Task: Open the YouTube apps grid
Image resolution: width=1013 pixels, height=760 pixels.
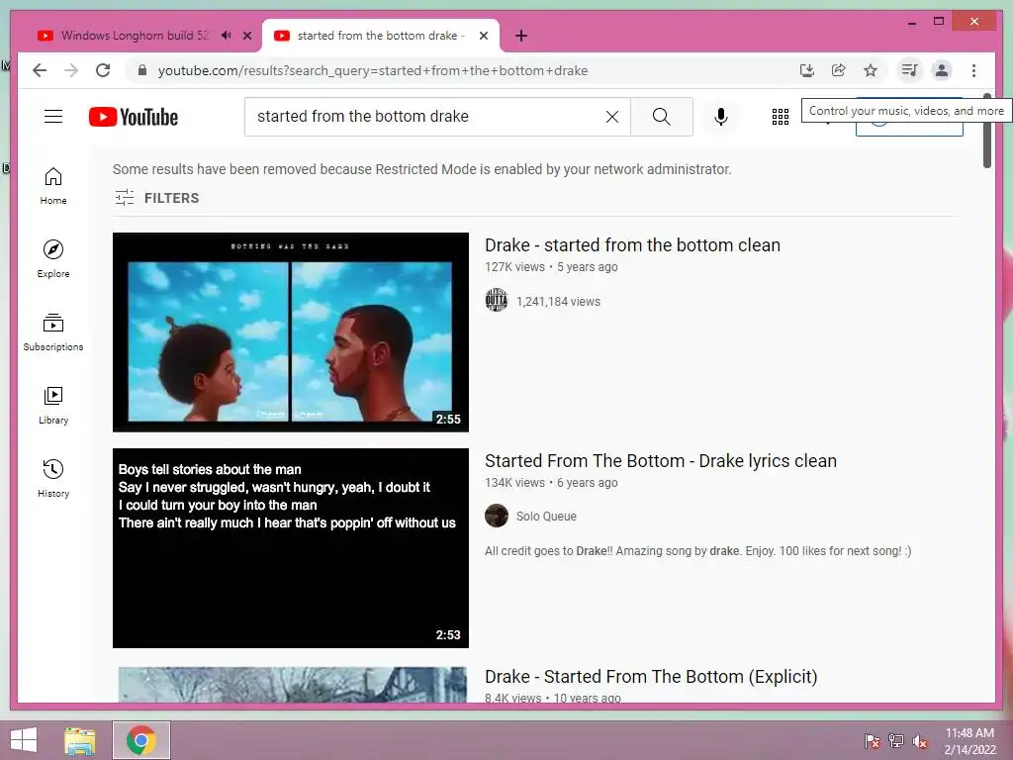Action: (x=781, y=117)
